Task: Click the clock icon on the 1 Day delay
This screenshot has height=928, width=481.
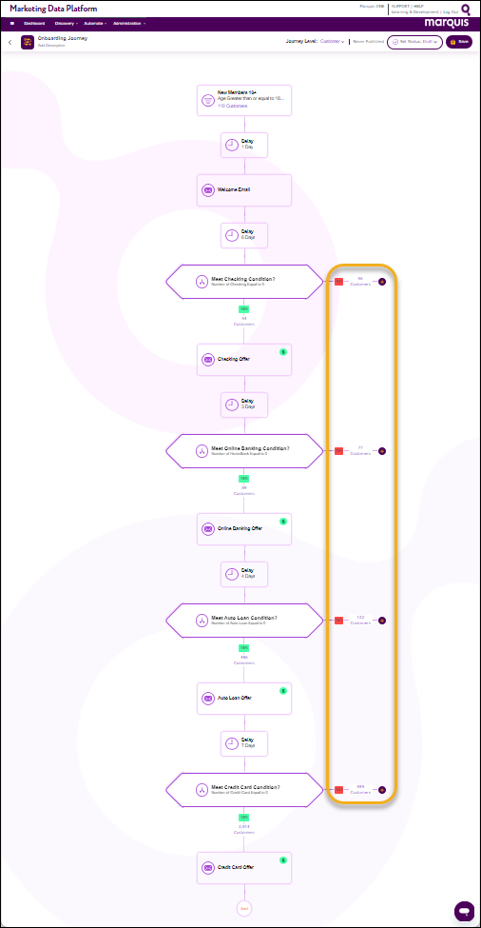Action: (x=232, y=145)
